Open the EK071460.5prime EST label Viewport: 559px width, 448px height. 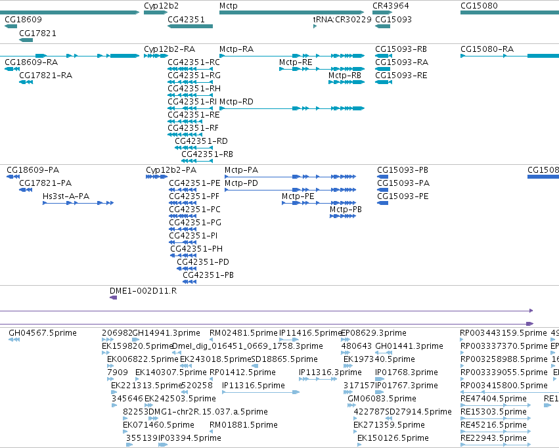[159, 425]
